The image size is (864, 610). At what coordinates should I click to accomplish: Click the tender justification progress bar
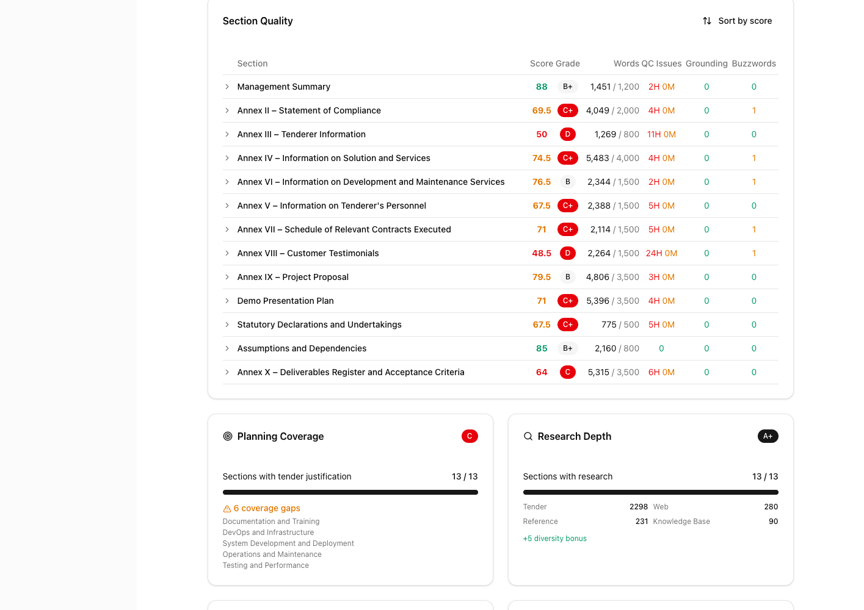(x=350, y=492)
